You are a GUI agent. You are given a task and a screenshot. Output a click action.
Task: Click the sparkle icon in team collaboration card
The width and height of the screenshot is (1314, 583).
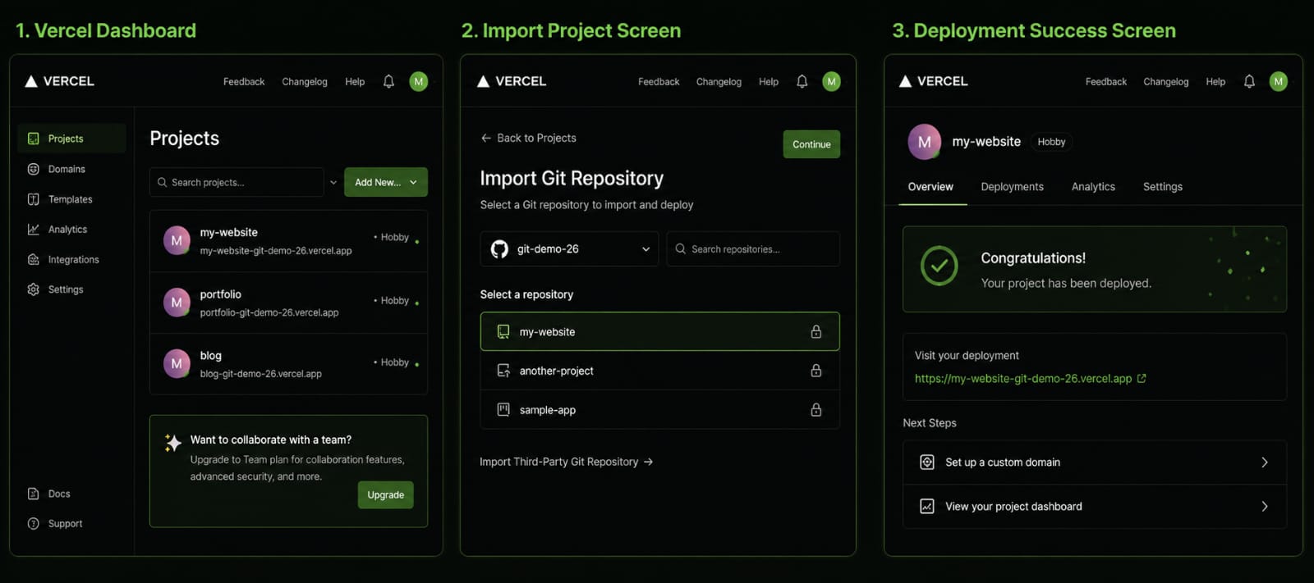[172, 443]
